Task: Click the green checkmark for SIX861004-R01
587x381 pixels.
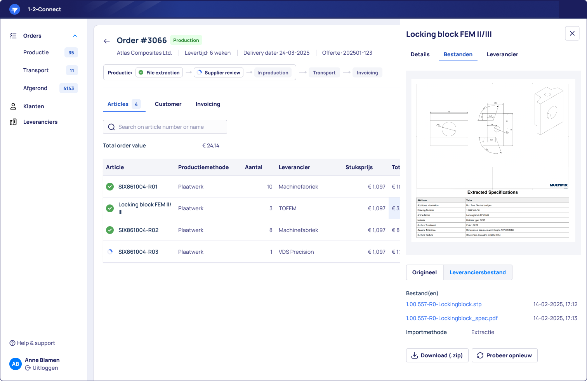Action: coord(110,187)
